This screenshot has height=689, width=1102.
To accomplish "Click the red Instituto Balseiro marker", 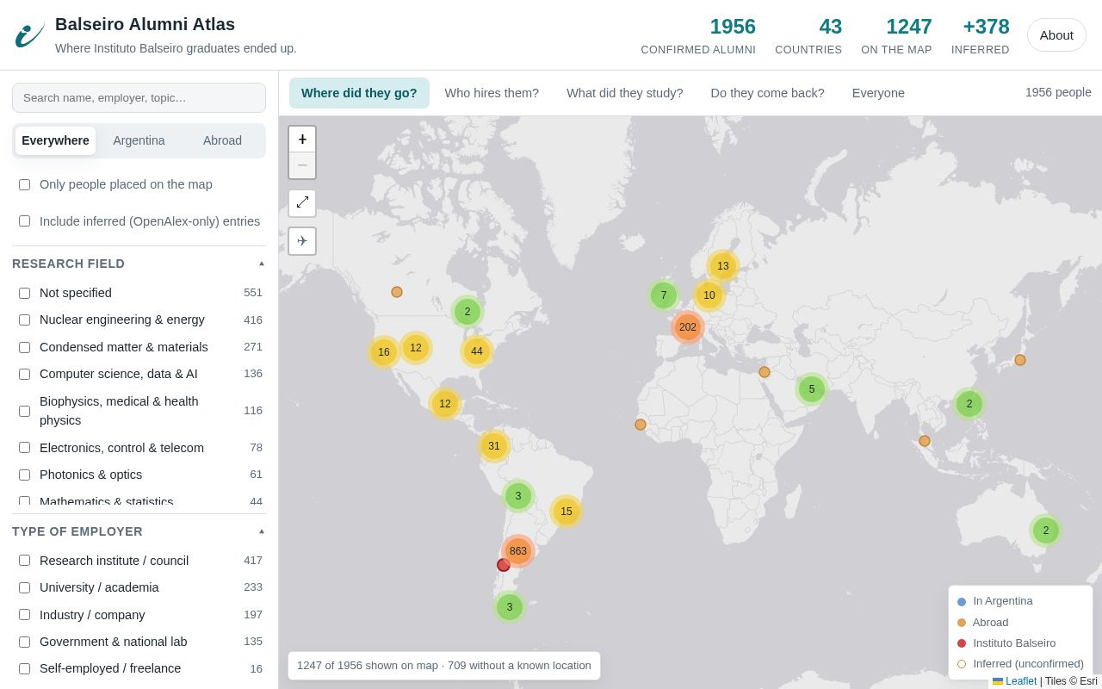I will click(x=504, y=565).
